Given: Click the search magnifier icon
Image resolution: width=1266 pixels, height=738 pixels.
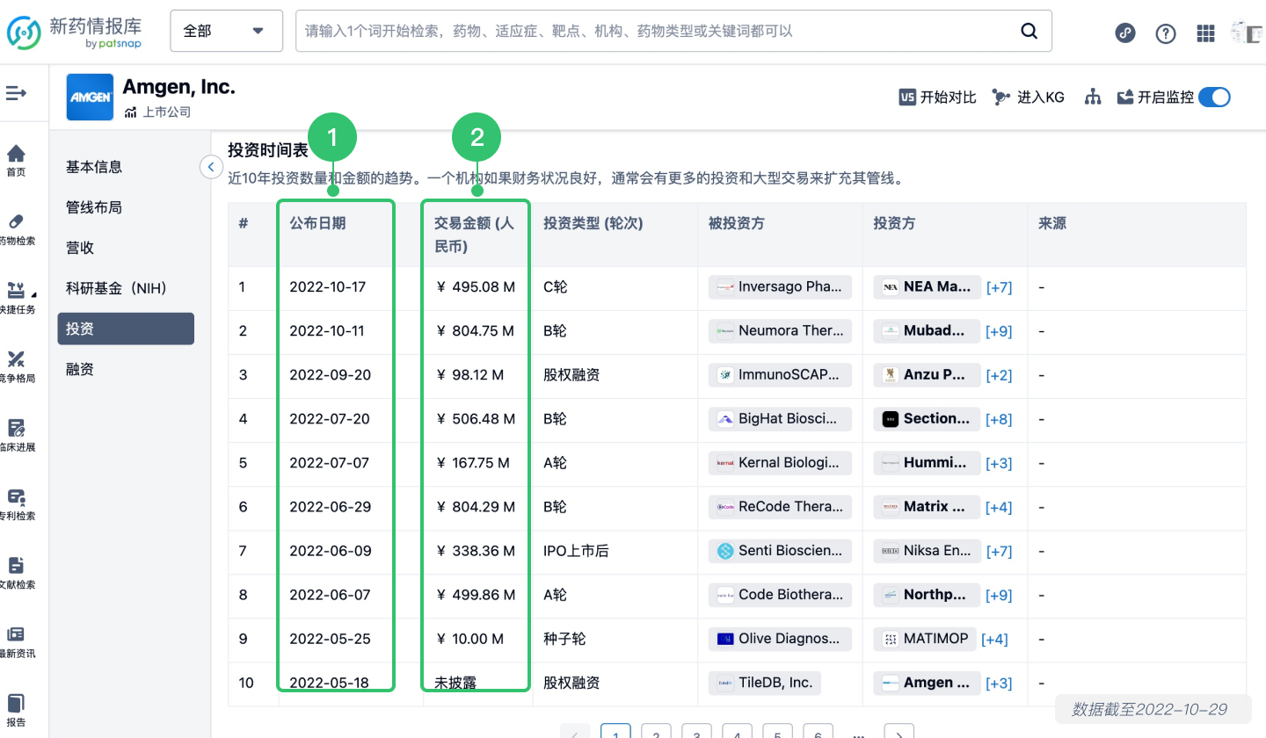Looking at the screenshot, I should point(1029,31).
